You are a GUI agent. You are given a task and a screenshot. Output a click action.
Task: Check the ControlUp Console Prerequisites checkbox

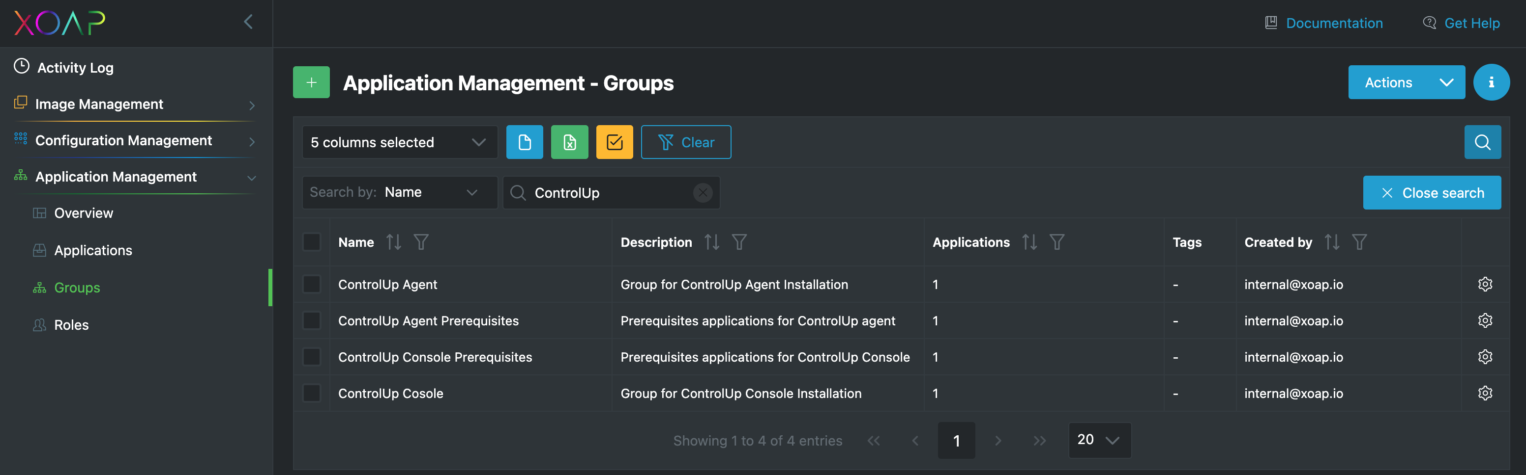click(x=312, y=357)
